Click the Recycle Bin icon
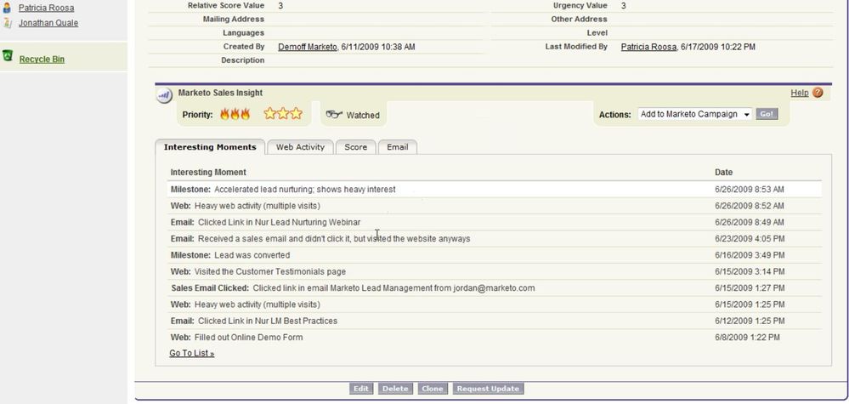This screenshot has width=849, height=404. [8, 57]
